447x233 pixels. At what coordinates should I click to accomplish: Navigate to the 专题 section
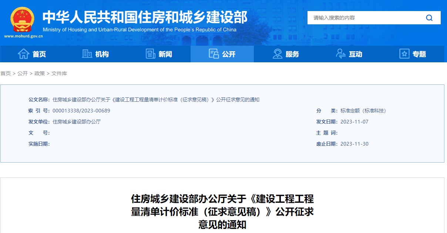tap(419, 54)
